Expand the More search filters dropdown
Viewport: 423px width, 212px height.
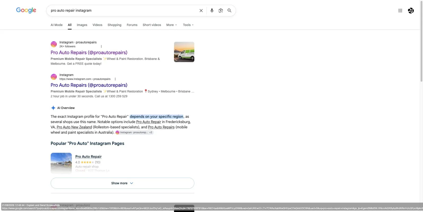[x=172, y=25]
